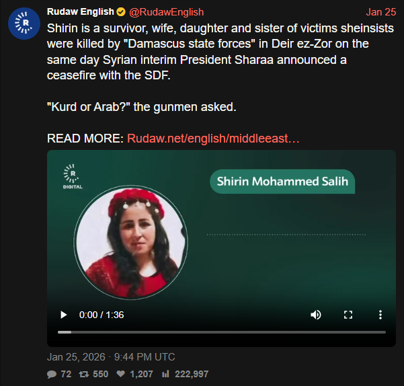
Task: Open video in fullscreen mode
Action: pos(348,315)
